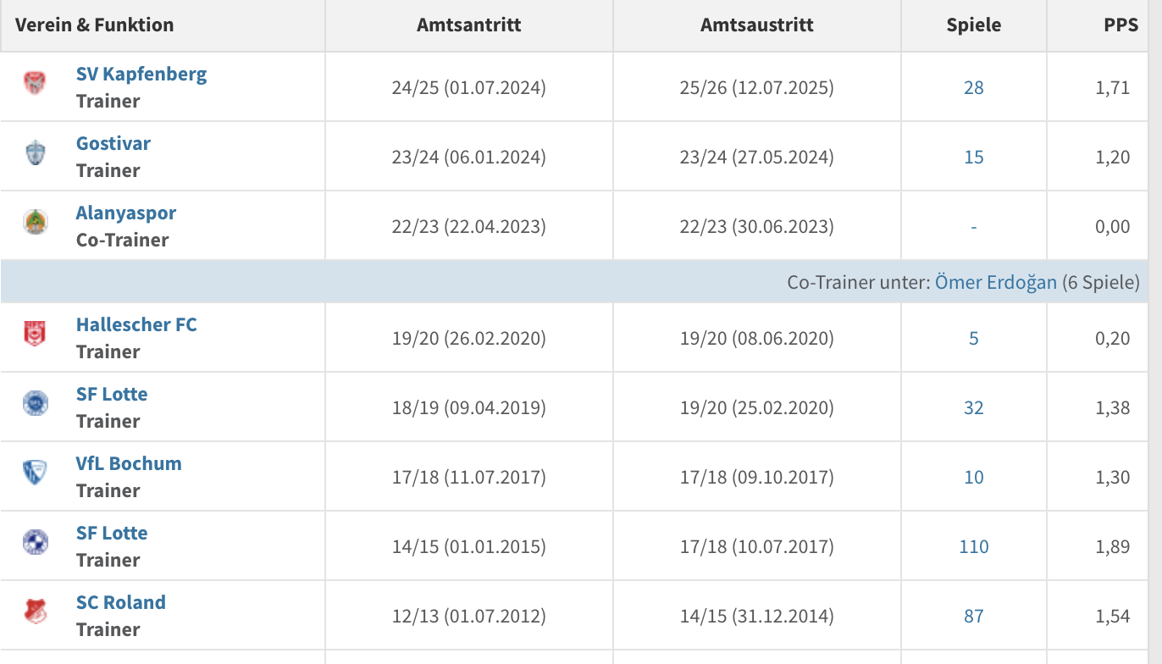Click the Hallescher FC club crest
Image resolution: width=1162 pixels, height=664 pixels.
[35, 334]
